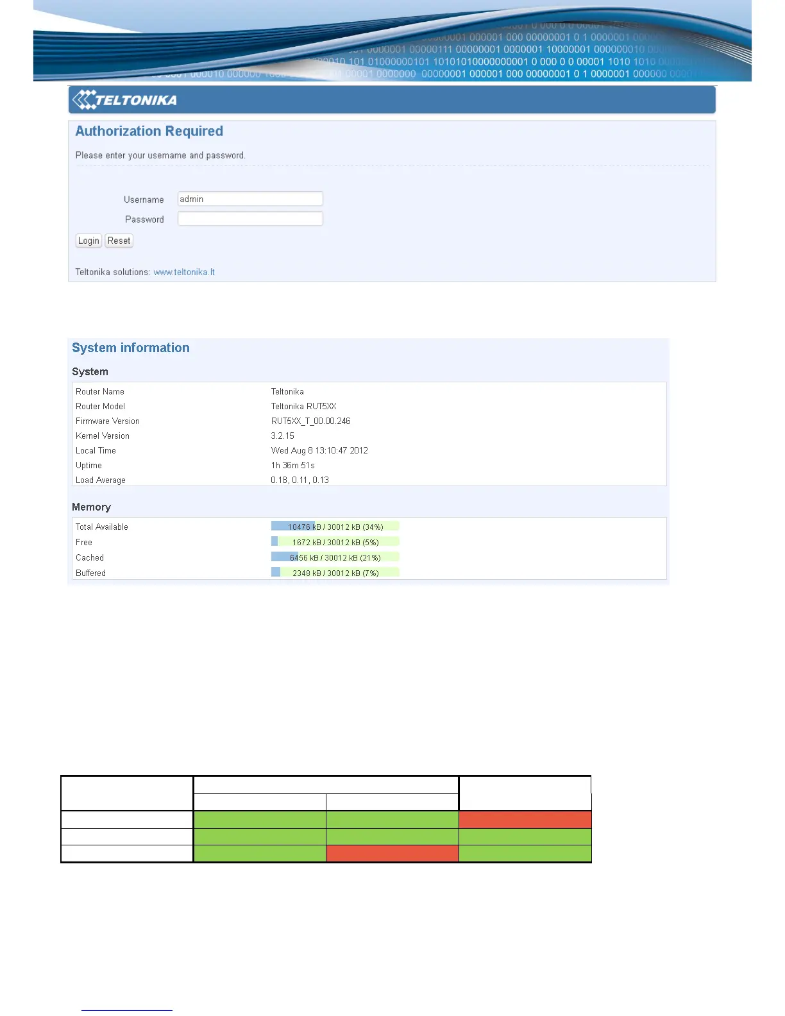Click the "Load Average" row label

pos(101,480)
